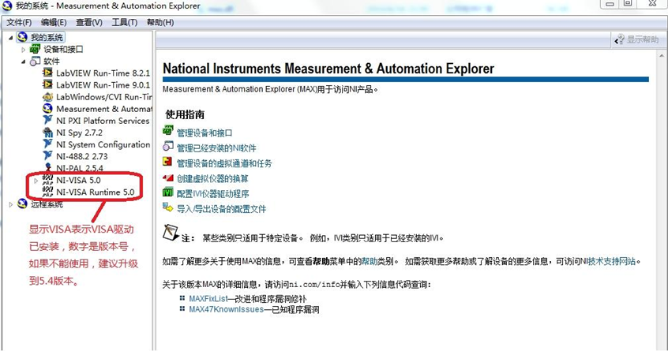Click the content pane vertical scrollbar up arrow

(662, 55)
